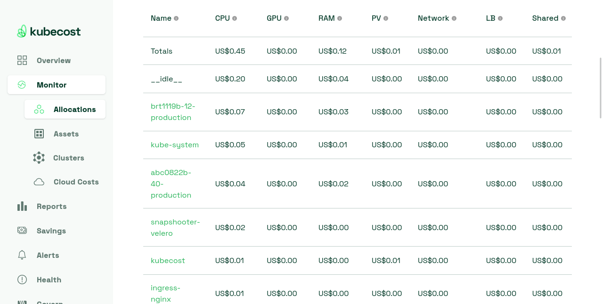Open brt1119b-12-production allocation link
The image size is (602, 304).
pyautogui.click(x=173, y=112)
